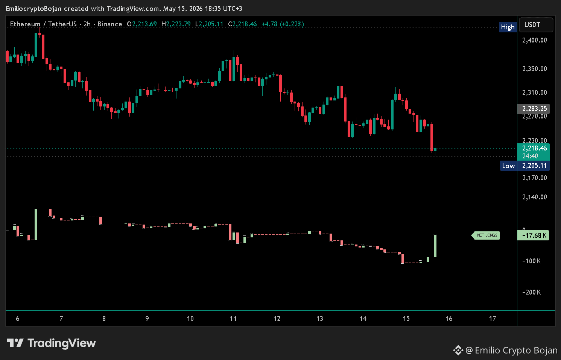This screenshot has height=360, width=561.
Task: Select the Low price marker tag
Action: [508, 166]
